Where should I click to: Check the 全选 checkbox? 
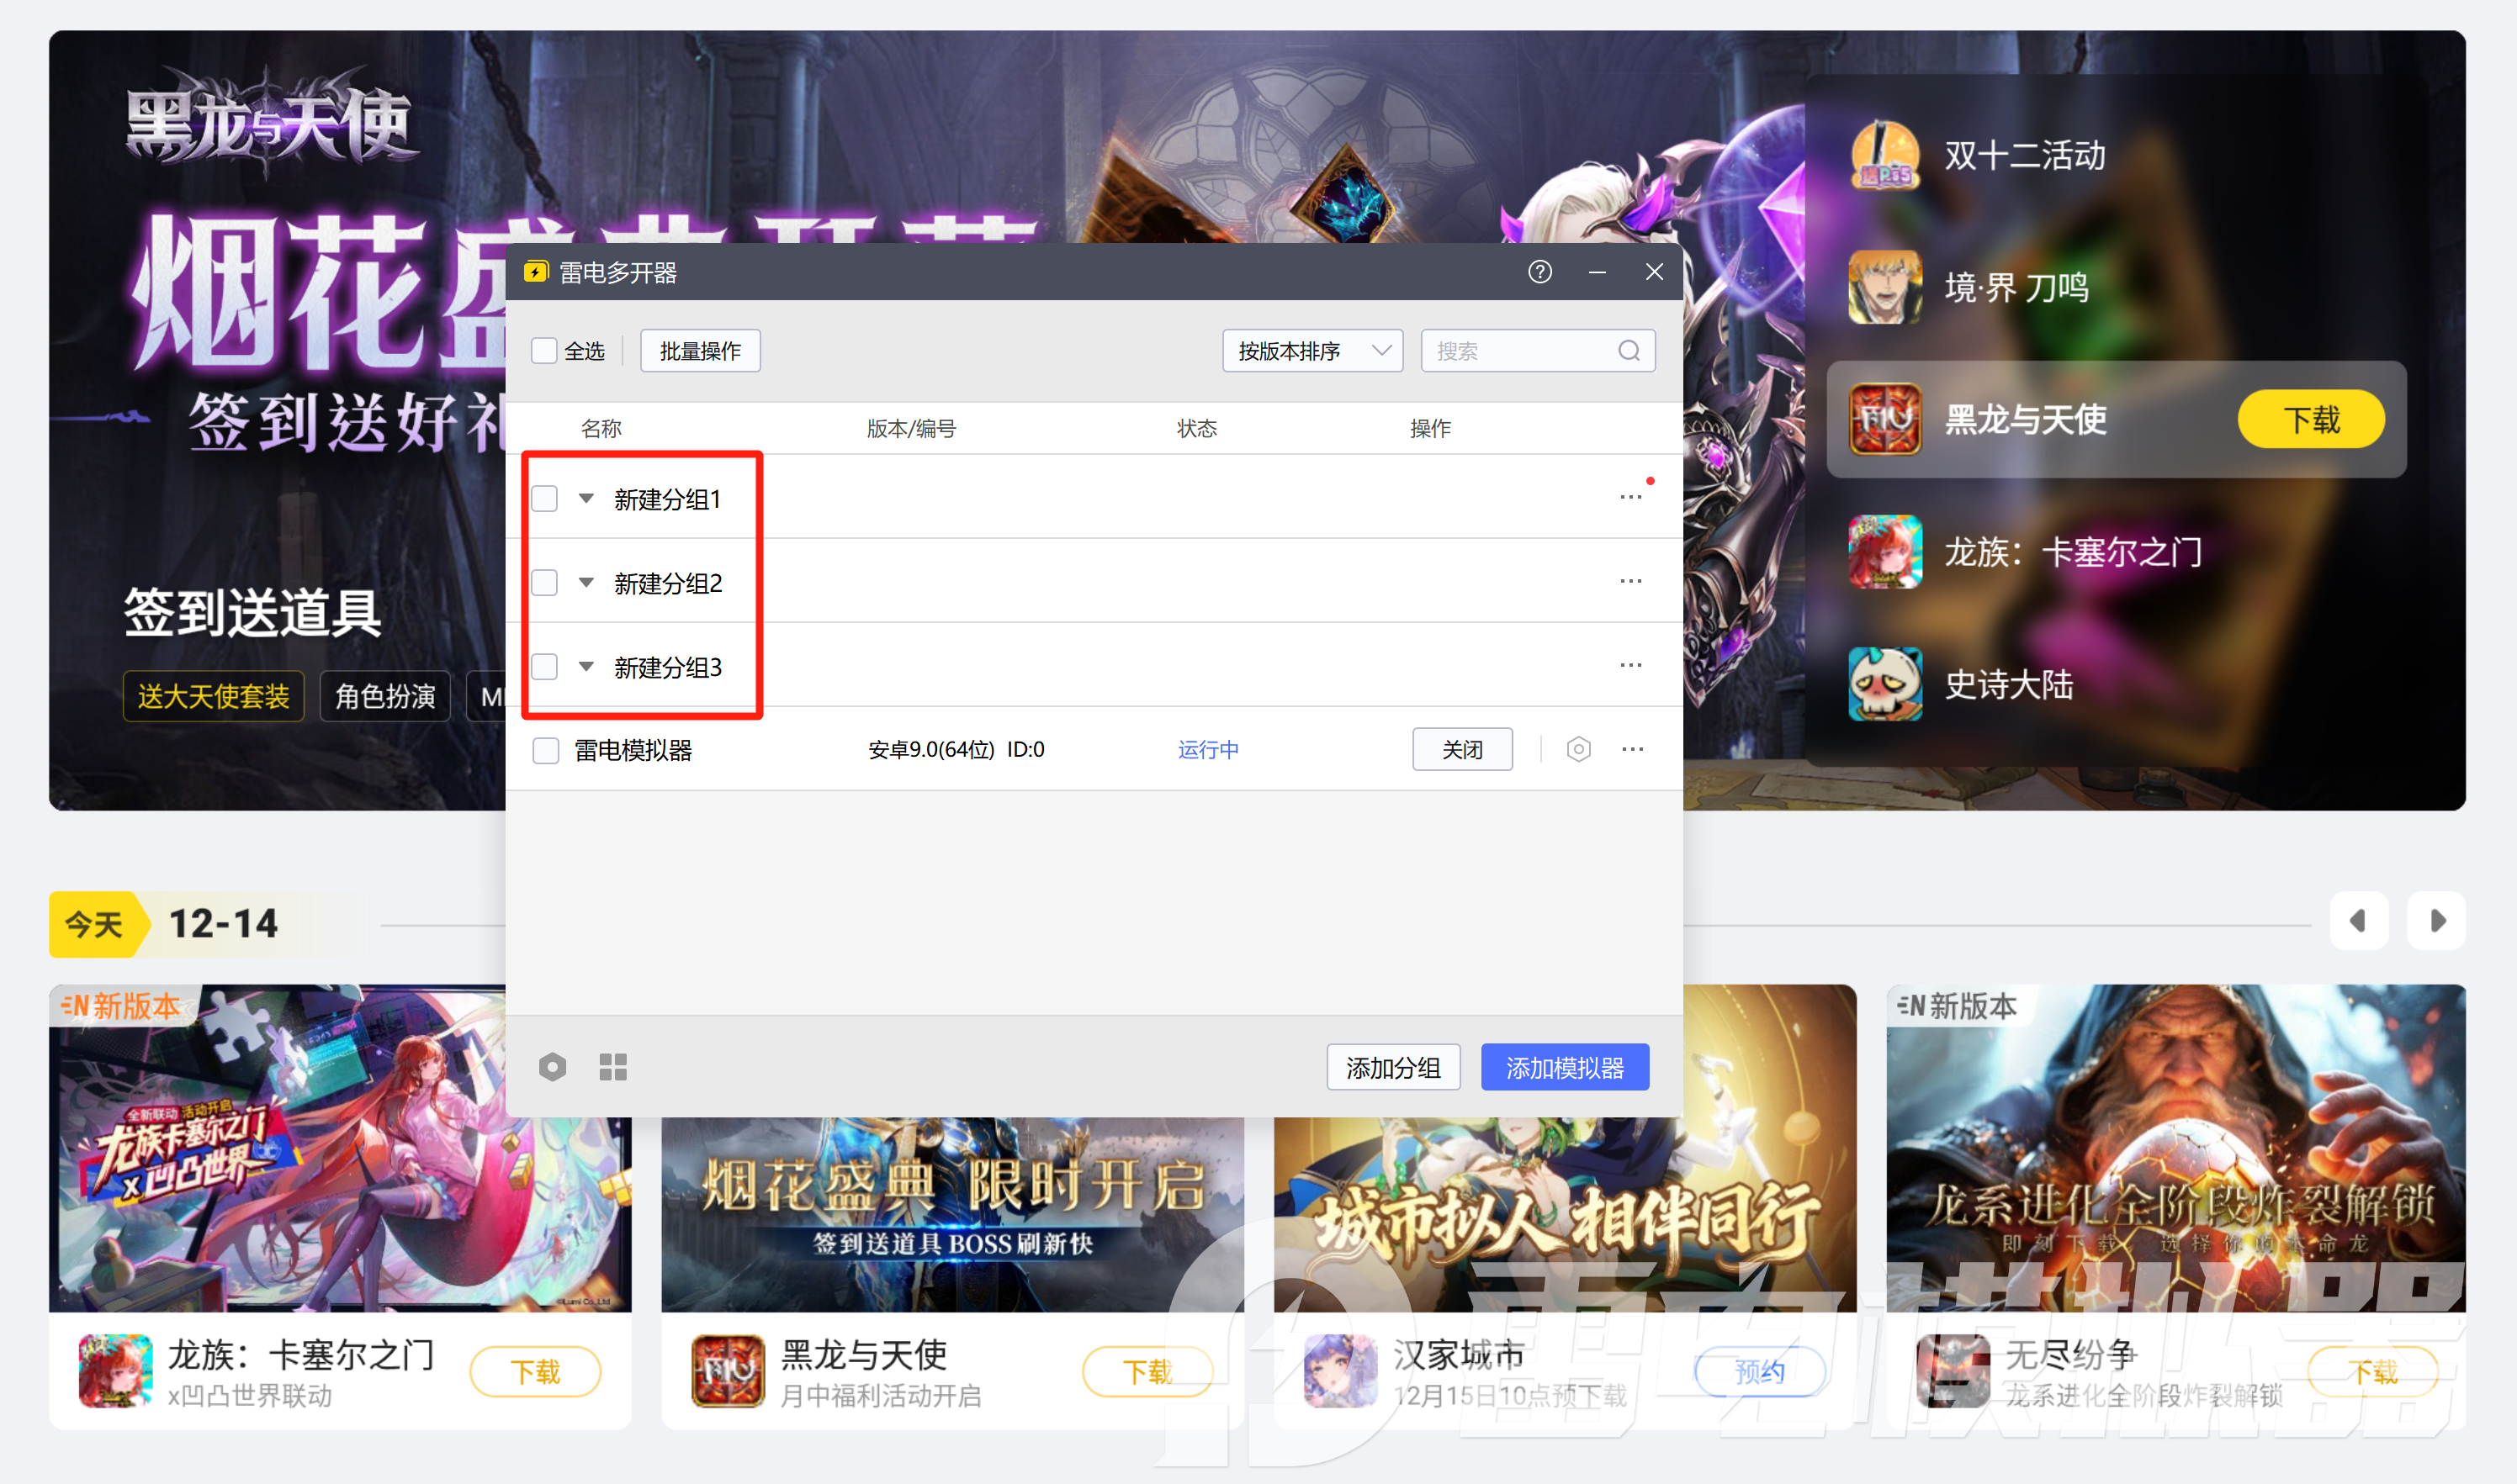[x=544, y=351]
